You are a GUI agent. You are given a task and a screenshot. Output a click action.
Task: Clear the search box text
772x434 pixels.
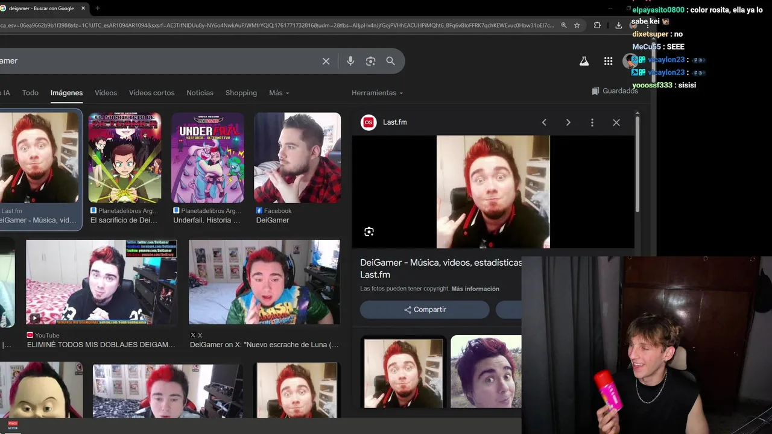point(326,61)
